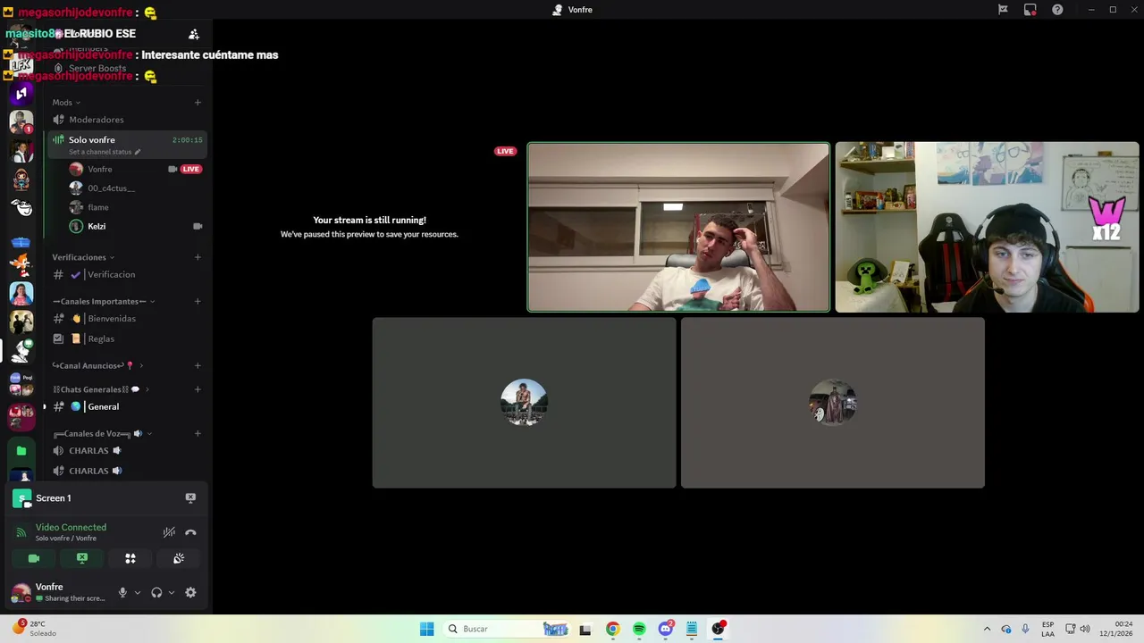Open Windows Start menu
Screen dimensions: 1144x643
pyautogui.click(x=427, y=629)
